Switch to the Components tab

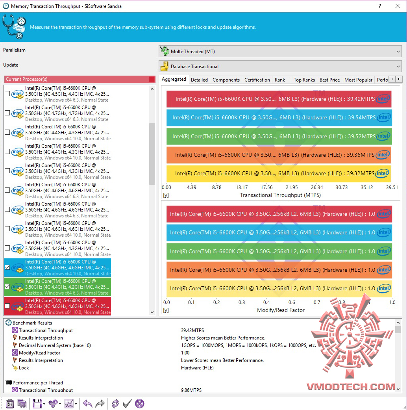[x=226, y=80]
